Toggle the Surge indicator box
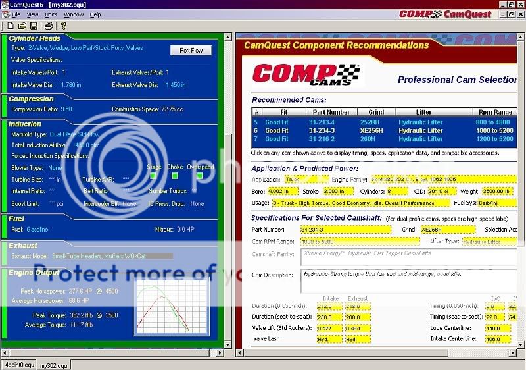The image size is (526, 370). (x=153, y=176)
